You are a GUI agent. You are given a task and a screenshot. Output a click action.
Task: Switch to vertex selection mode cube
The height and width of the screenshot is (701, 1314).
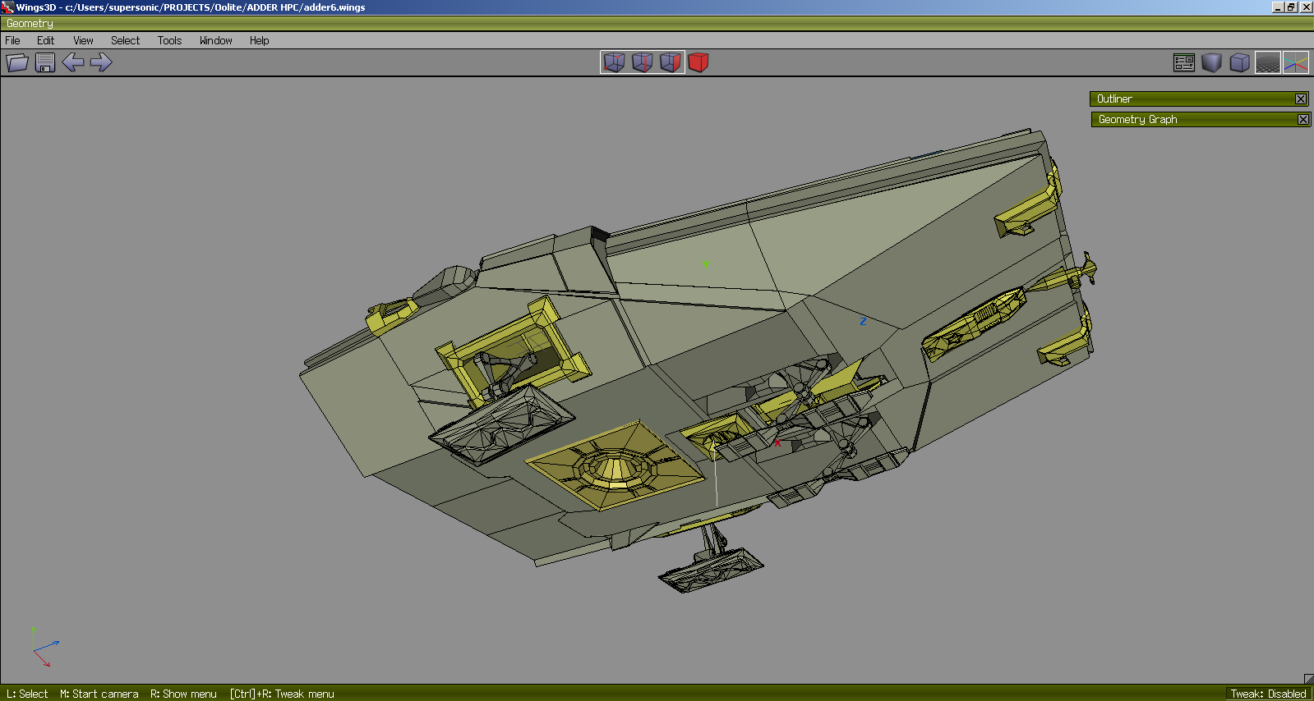coord(615,62)
